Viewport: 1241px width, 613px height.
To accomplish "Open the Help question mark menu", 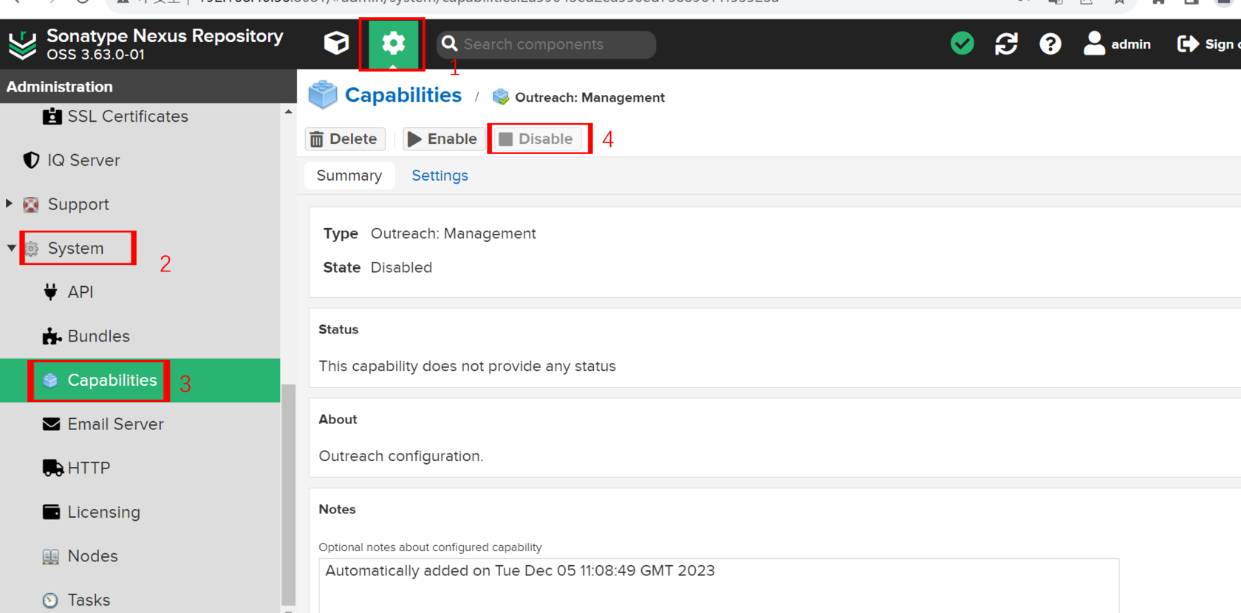I will (1050, 44).
